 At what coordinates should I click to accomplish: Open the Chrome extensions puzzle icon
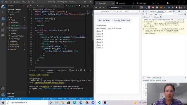coord(176,7)
